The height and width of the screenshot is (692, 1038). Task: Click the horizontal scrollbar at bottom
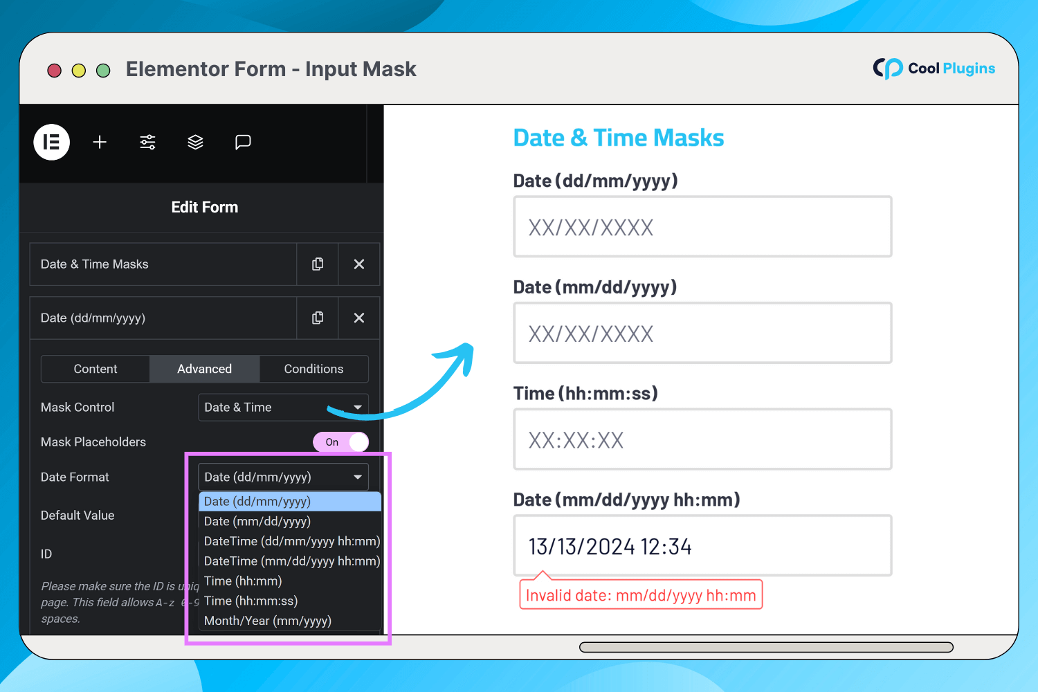tap(766, 647)
